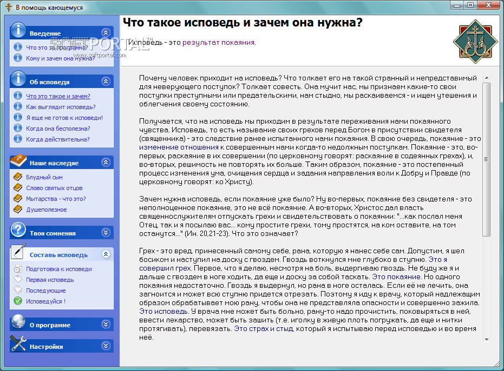Click book icon beside Душеполезное
The width and height of the screenshot is (504, 371).
click(x=18, y=210)
